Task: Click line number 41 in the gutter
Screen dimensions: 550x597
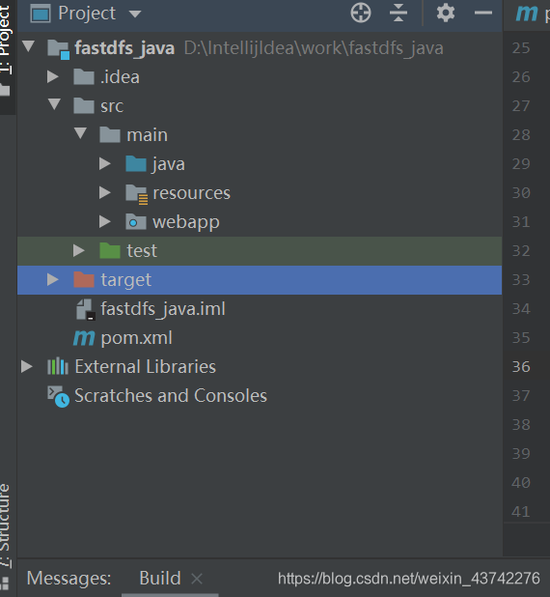Action: [521, 511]
